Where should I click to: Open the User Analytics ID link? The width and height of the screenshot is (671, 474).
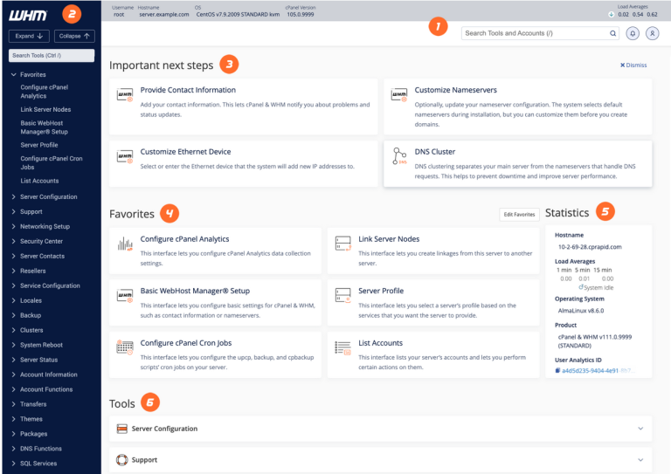[x=598, y=371]
